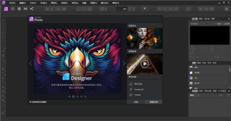Click the Twitter bird icon
231x121 pixels.
[131, 95]
